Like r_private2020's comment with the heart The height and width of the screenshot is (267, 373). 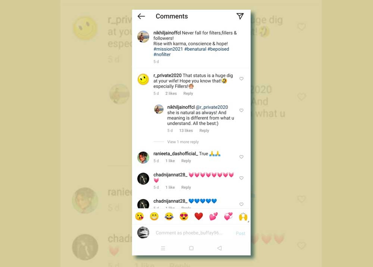(x=241, y=78)
